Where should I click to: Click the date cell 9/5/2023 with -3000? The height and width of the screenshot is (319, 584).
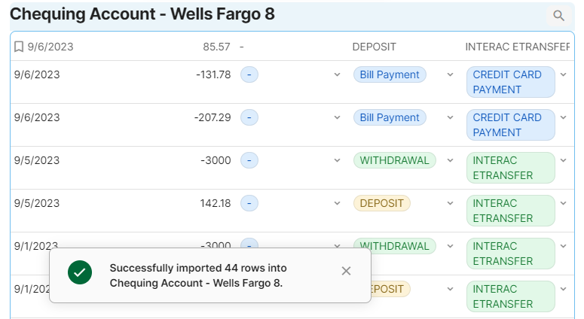[37, 160]
